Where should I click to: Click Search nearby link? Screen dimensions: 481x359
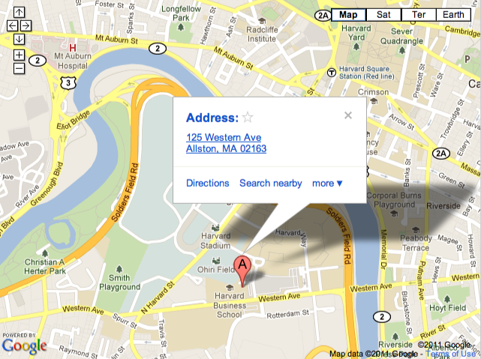pos(271,183)
